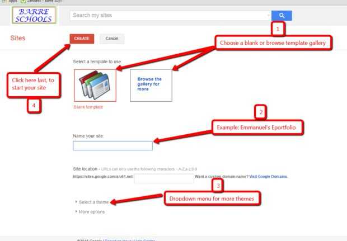Click the Barre Schools logo
347x241 pixels.
pos(34,15)
